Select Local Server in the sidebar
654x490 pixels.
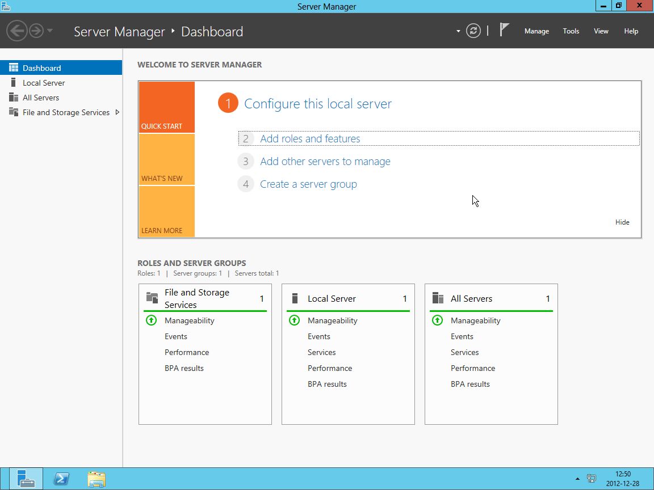(61, 82)
